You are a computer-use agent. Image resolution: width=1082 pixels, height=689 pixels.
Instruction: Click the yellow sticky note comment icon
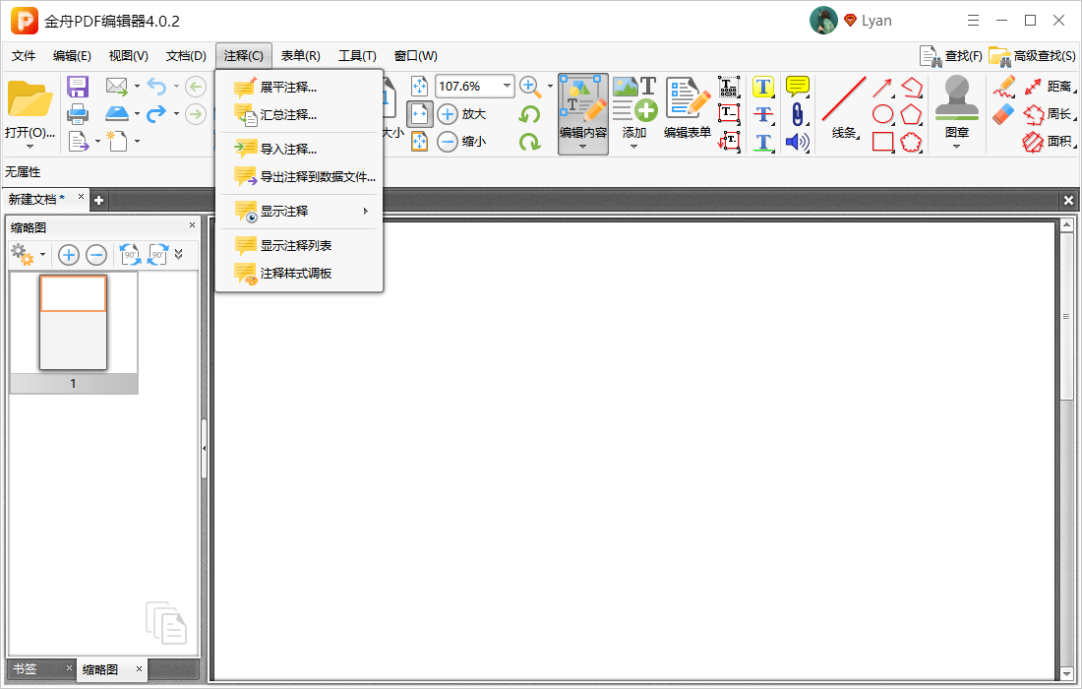pos(798,87)
